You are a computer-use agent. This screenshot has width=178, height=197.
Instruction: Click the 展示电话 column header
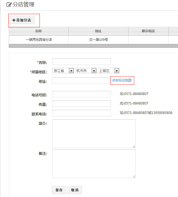(x=148, y=31)
